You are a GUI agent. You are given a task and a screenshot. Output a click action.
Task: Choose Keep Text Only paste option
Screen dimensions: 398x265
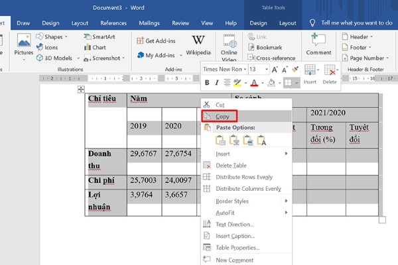[261, 140]
